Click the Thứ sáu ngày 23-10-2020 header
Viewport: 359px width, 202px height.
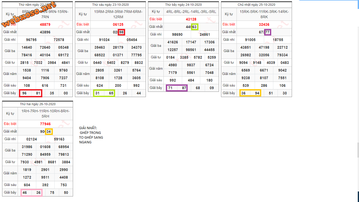[x=110, y=5]
